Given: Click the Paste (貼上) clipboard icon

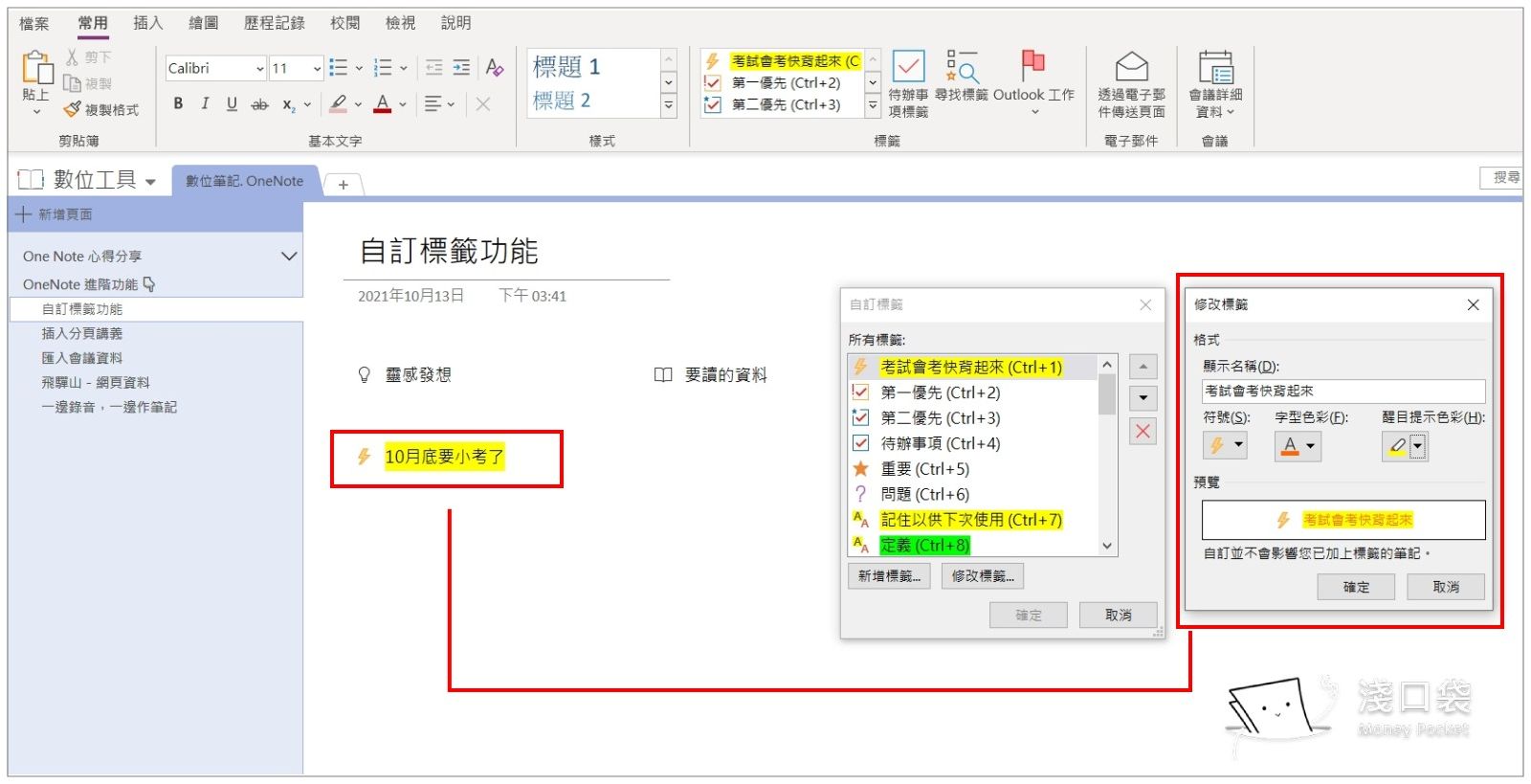Looking at the screenshot, I should [x=36, y=69].
